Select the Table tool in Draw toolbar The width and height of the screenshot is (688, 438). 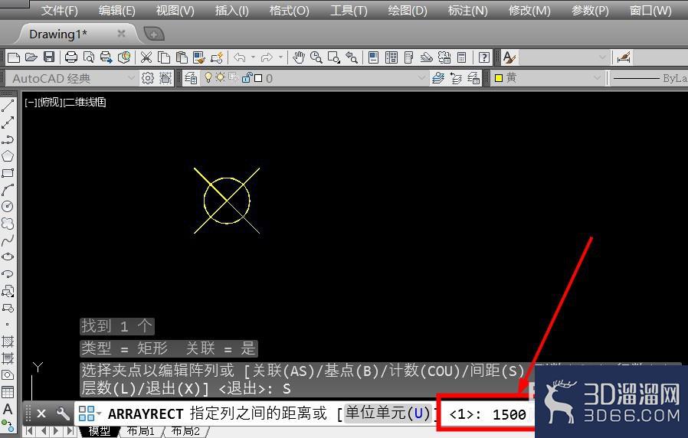pos(8,392)
